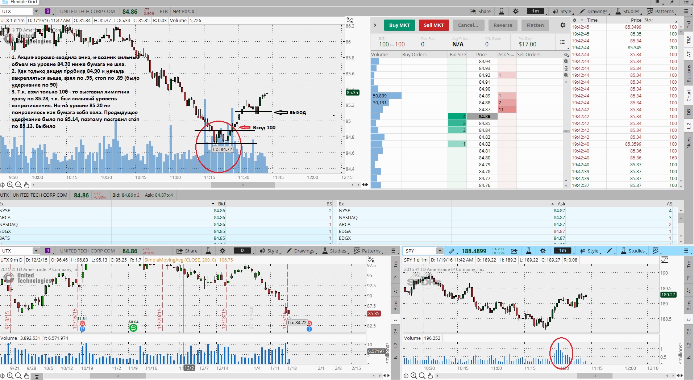Image resolution: width=694 pixels, height=380 pixels.
Task: Click price axis scale icon on top UTX chart
Action: coord(350,20)
